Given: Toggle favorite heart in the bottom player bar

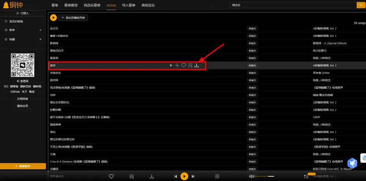Looking at the screenshot, I should (111, 176).
